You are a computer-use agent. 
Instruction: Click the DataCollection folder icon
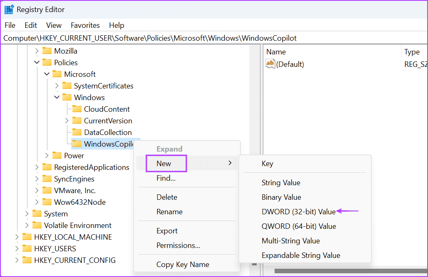tap(77, 132)
